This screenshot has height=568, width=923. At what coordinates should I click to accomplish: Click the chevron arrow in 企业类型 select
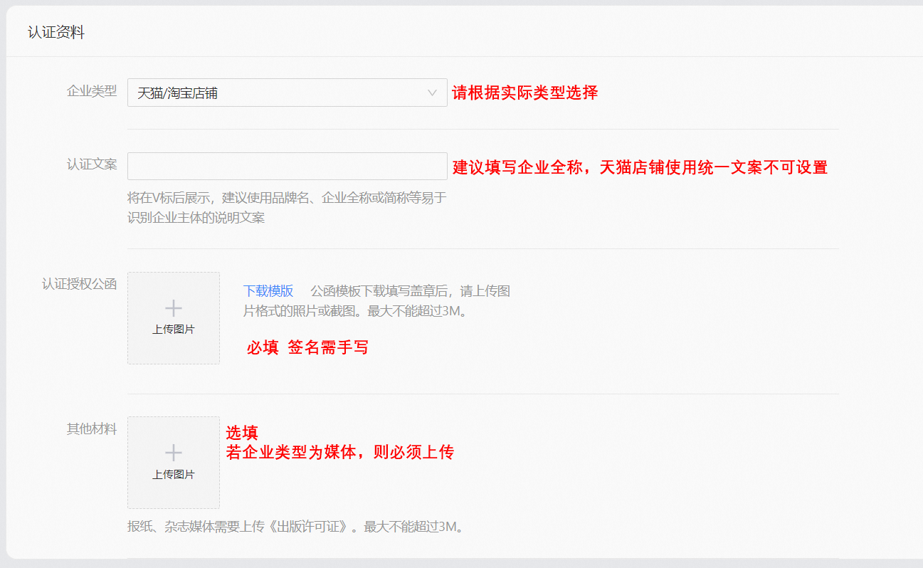(432, 93)
